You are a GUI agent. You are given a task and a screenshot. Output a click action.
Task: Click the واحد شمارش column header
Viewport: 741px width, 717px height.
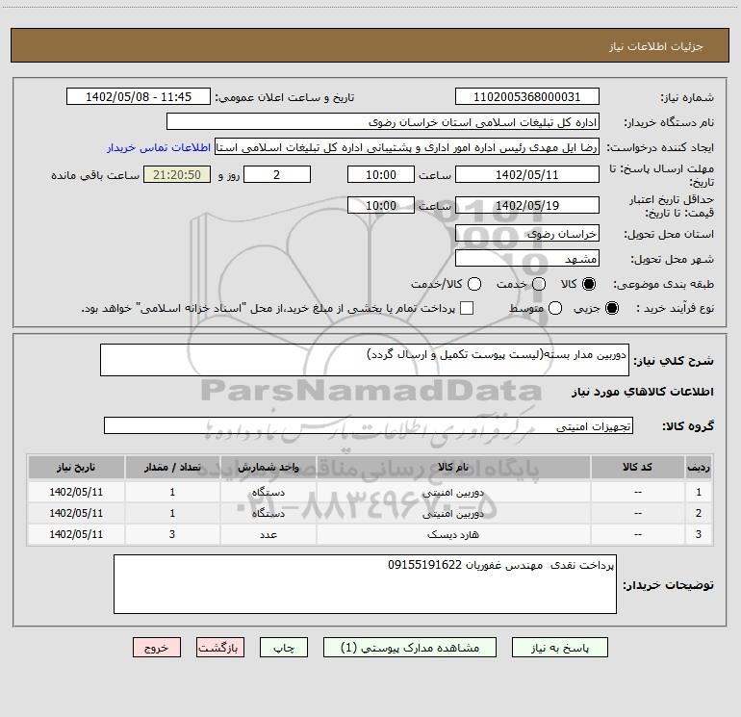[x=268, y=468]
